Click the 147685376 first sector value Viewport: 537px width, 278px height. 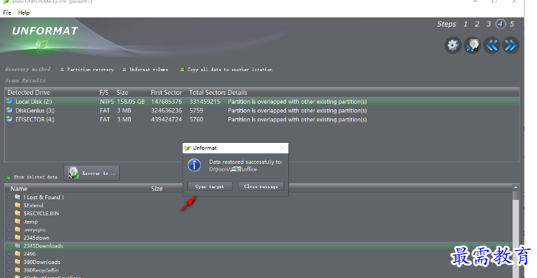[x=166, y=102]
